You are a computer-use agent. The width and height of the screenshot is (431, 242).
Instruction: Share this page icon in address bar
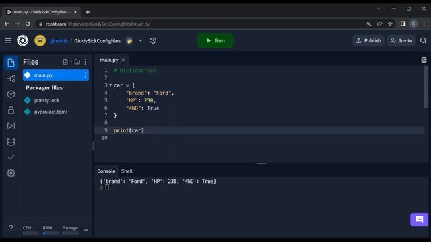380,24
